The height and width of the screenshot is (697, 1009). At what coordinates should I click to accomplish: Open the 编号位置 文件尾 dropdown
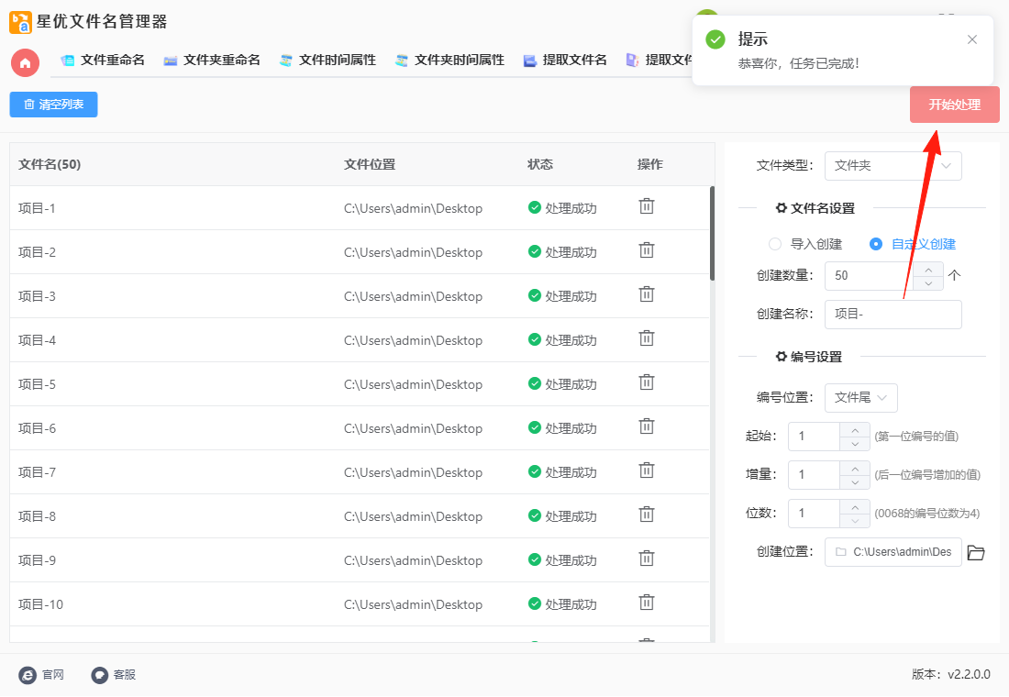(x=861, y=398)
